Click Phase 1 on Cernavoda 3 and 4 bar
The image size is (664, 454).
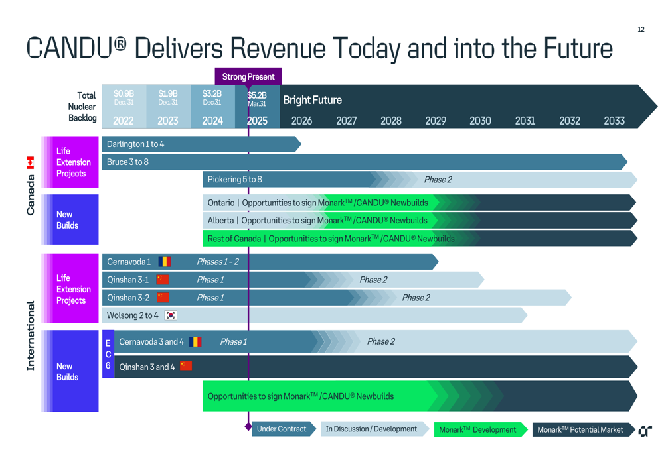(x=233, y=341)
